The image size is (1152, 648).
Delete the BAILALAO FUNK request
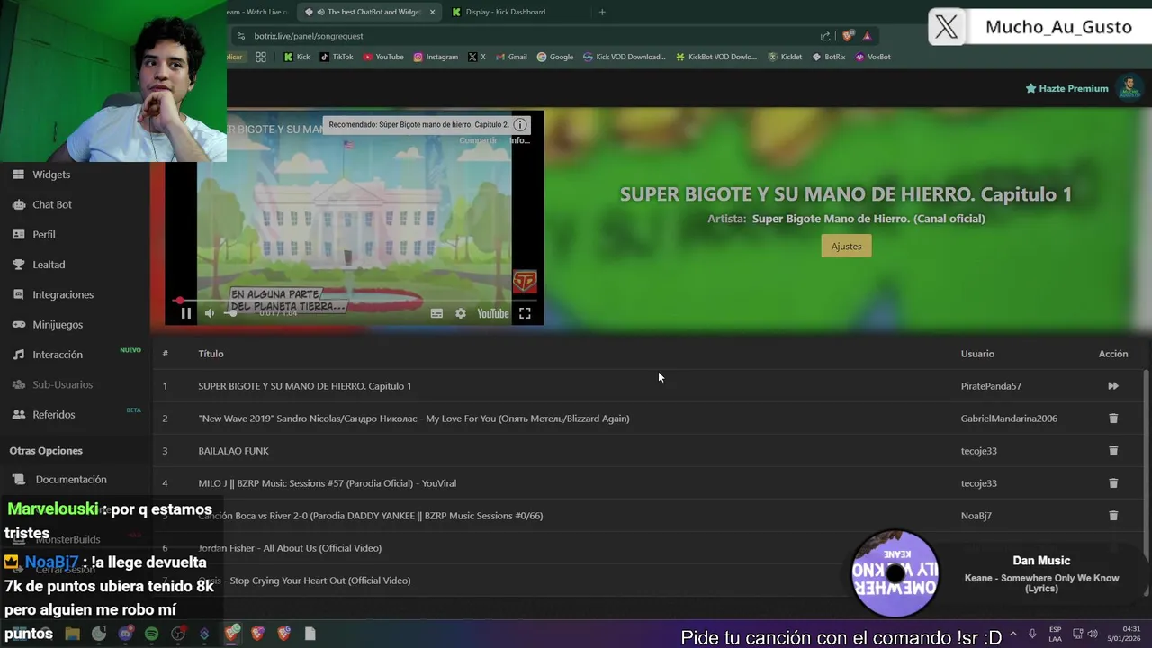[x=1113, y=451]
